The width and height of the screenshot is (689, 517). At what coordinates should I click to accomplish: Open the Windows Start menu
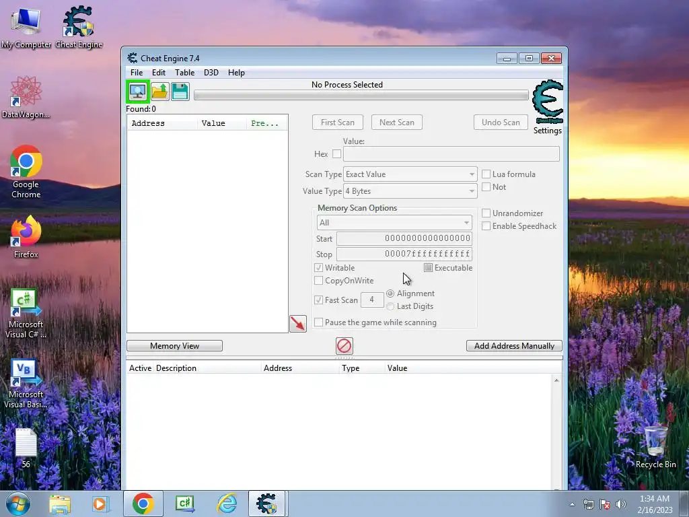(18, 504)
